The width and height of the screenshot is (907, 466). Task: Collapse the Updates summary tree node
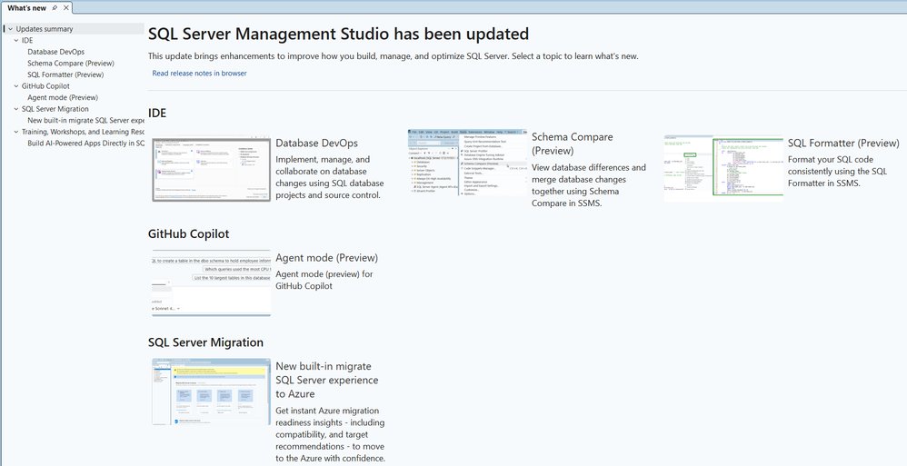coord(10,29)
